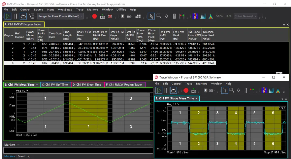This screenshot has height=159, width=291.
Task: Click the E trace letter icon in Trace Window
Action: [206, 90]
